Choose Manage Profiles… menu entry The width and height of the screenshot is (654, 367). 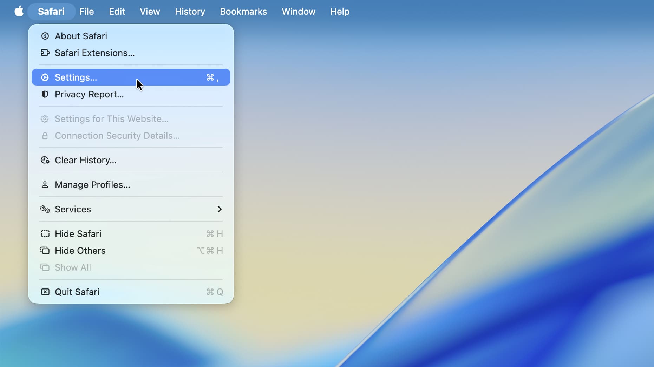[x=131, y=185]
